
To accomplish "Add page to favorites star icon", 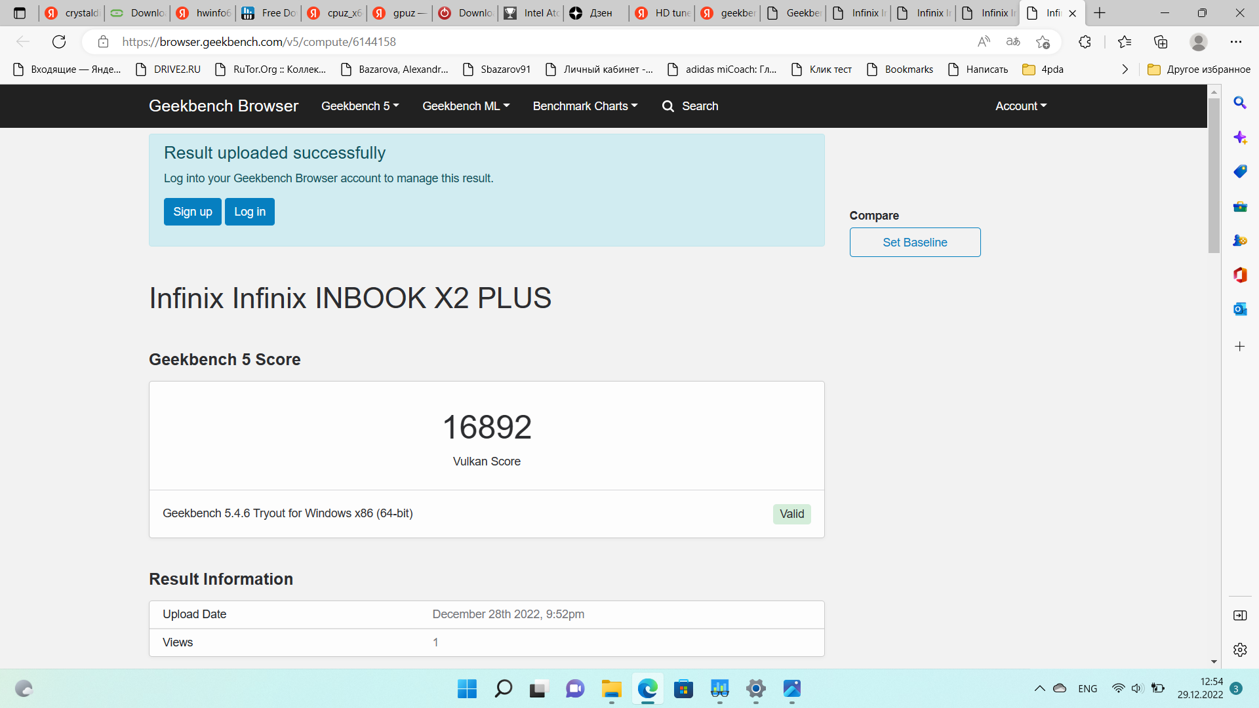I will coord(1043,42).
